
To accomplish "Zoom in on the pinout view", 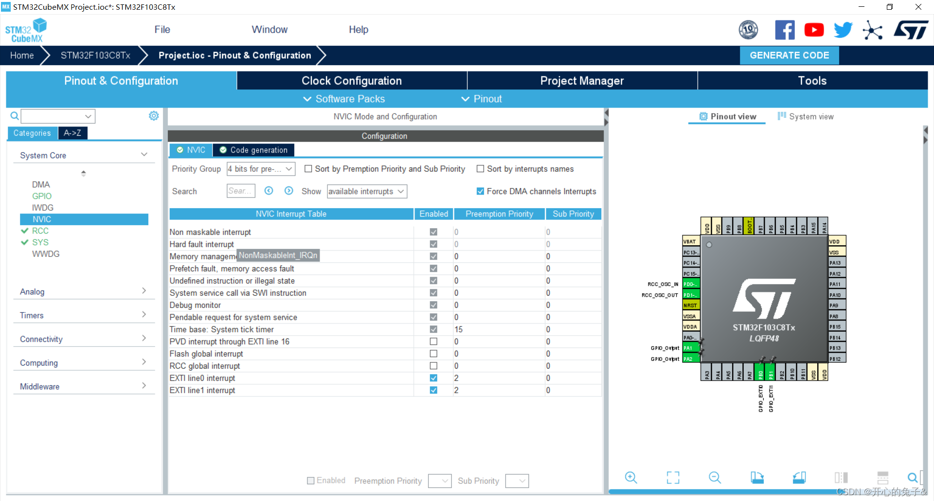I will (631, 478).
